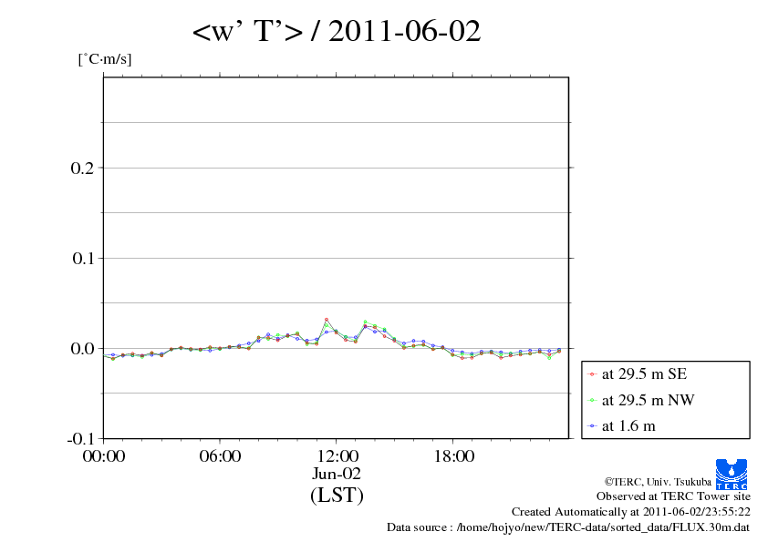
Task: Click the (LST) timezone label
Action: [337, 496]
